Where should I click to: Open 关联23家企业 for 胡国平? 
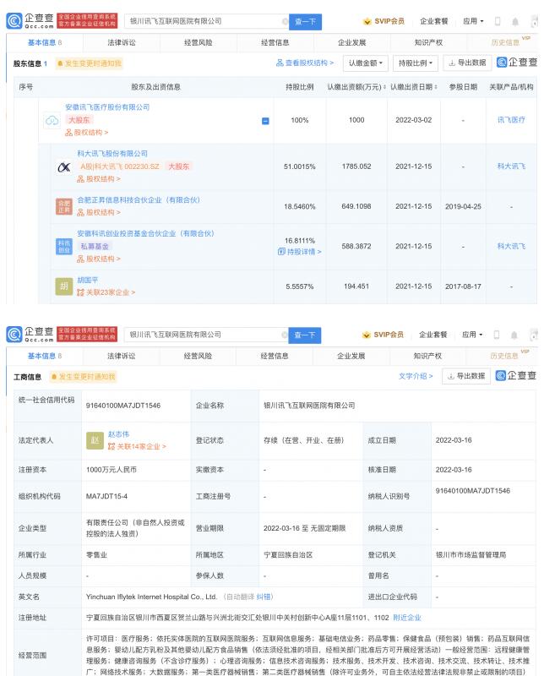point(106,292)
